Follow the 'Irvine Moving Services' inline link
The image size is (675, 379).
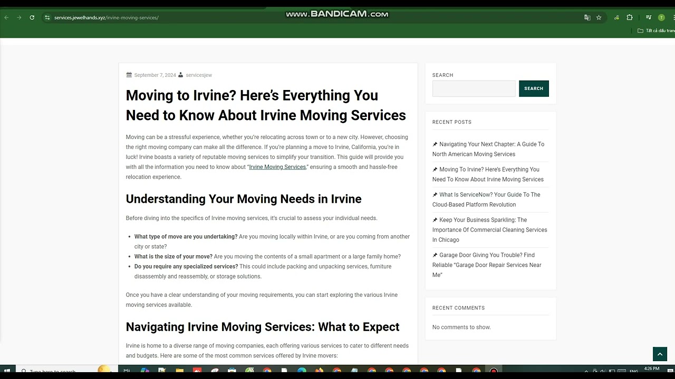(x=277, y=167)
